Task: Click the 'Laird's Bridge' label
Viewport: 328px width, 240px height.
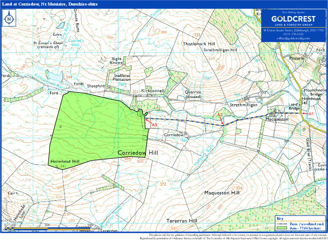Action: tap(294, 107)
